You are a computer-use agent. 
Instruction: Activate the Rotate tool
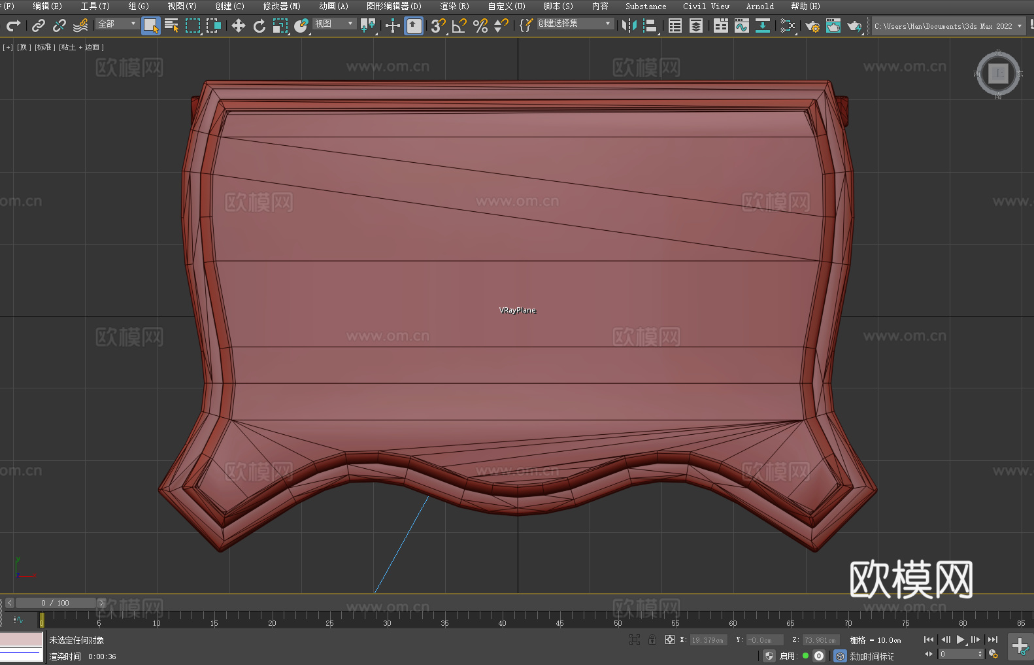(x=259, y=26)
